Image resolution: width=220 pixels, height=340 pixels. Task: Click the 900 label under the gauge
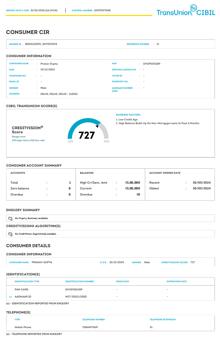(x=106, y=141)
